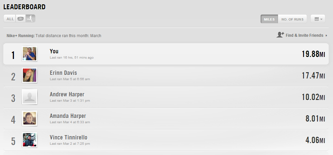
Task: Show ALL activities in leaderboard
Action: (10, 19)
